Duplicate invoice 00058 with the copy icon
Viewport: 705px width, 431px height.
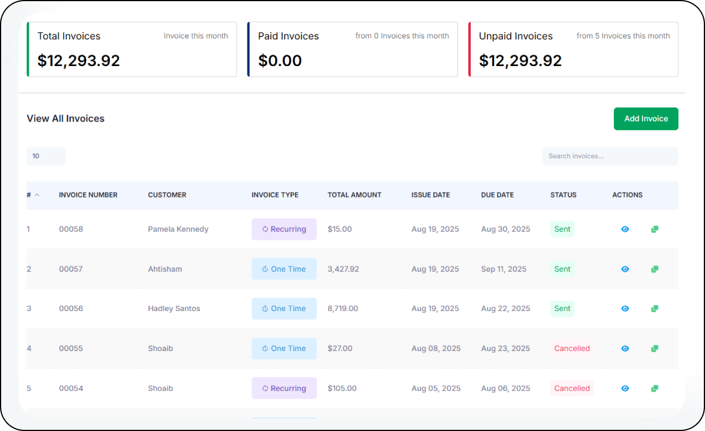pyautogui.click(x=655, y=229)
